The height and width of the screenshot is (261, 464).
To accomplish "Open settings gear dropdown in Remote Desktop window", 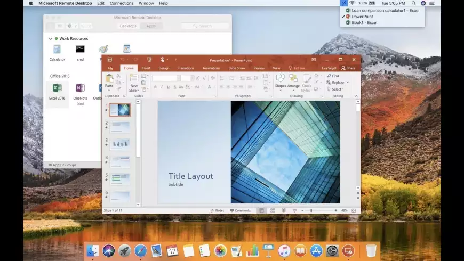I will (x=72, y=26).
